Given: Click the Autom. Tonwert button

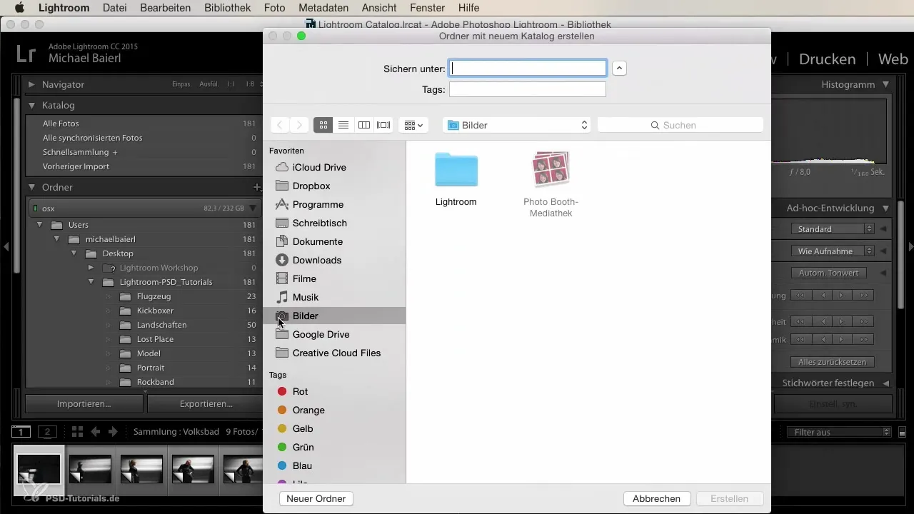Looking at the screenshot, I should (x=829, y=273).
